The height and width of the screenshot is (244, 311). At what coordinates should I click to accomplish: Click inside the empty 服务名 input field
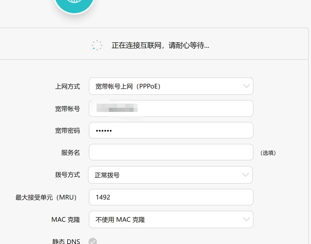[x=171, y=152]
